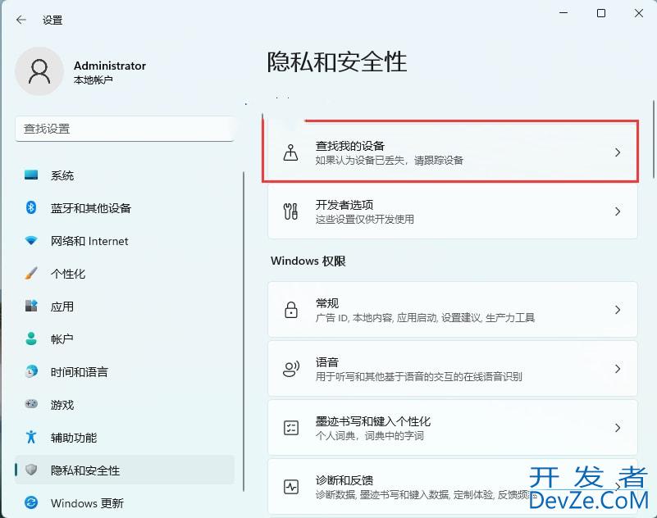The height and width of the screenshot is (518, 657).
Task: Open 墨迹书写和键入个性化 card title
Action: click(373, 420)
